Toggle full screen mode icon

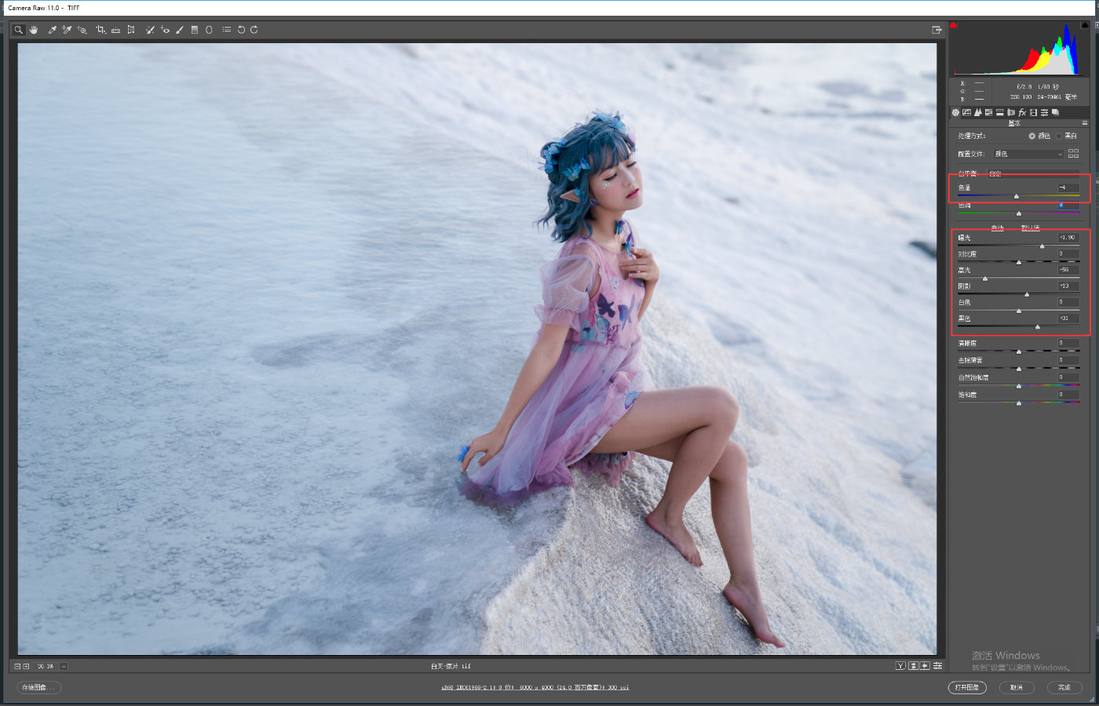(937, 30)
